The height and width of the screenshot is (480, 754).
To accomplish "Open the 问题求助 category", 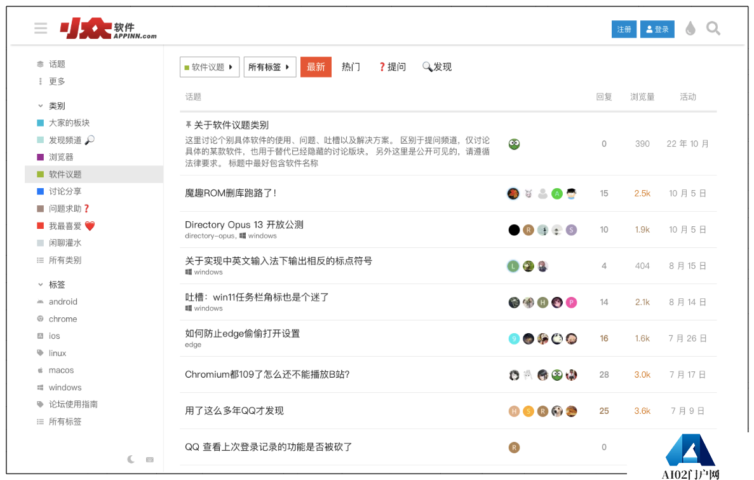I will pos(65,209).
